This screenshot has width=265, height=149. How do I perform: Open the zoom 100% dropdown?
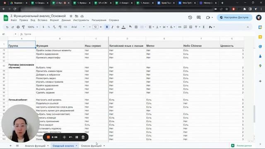33,27
